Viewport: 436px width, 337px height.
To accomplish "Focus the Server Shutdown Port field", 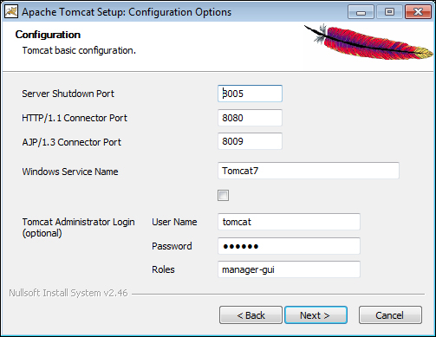I will pos(250,94).
